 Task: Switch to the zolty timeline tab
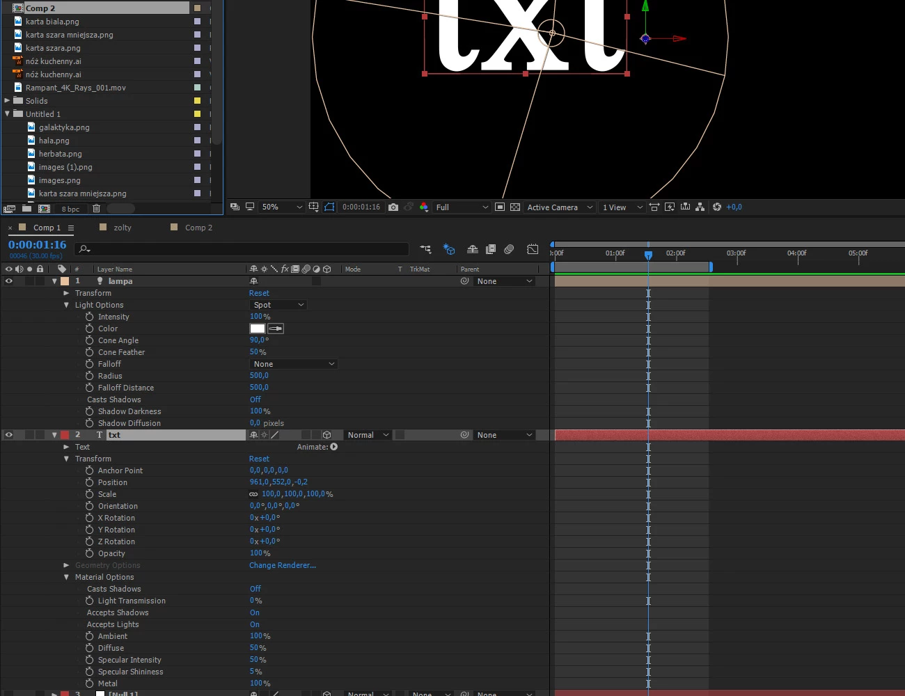tap(123, 228)
